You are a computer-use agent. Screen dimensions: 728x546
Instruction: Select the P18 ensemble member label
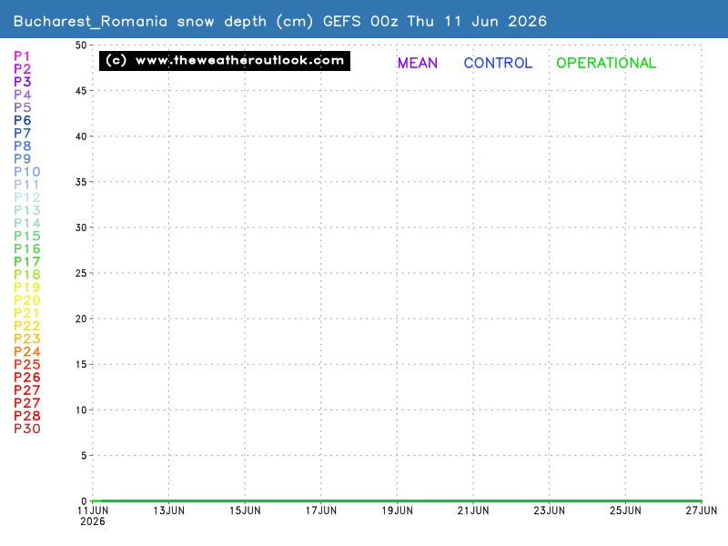[x=27, y=275]
